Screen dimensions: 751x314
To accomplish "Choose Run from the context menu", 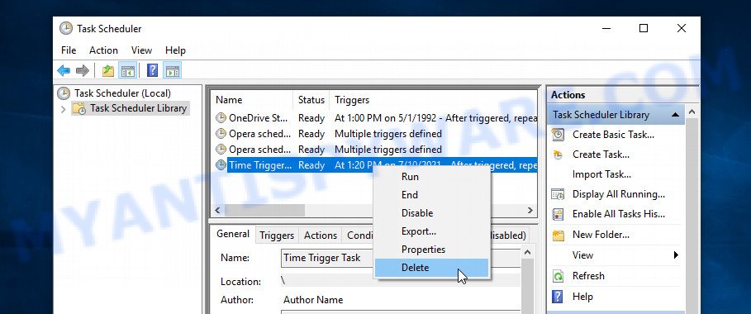I will 431,177.
